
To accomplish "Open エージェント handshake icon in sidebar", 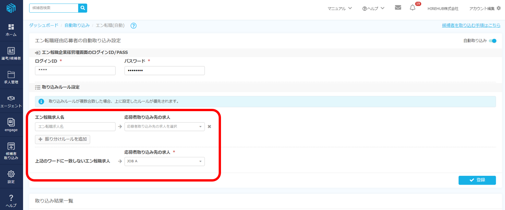I will pyautogui.click(x=11, y=102).
